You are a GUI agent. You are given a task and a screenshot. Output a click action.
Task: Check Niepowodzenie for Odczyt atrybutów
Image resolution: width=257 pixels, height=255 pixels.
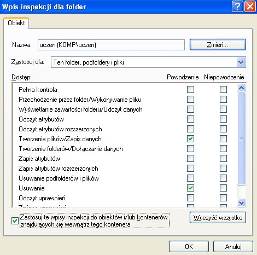(x=223, y=119)
